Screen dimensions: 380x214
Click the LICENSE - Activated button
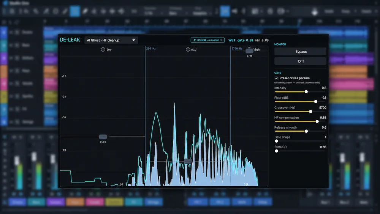208,40
